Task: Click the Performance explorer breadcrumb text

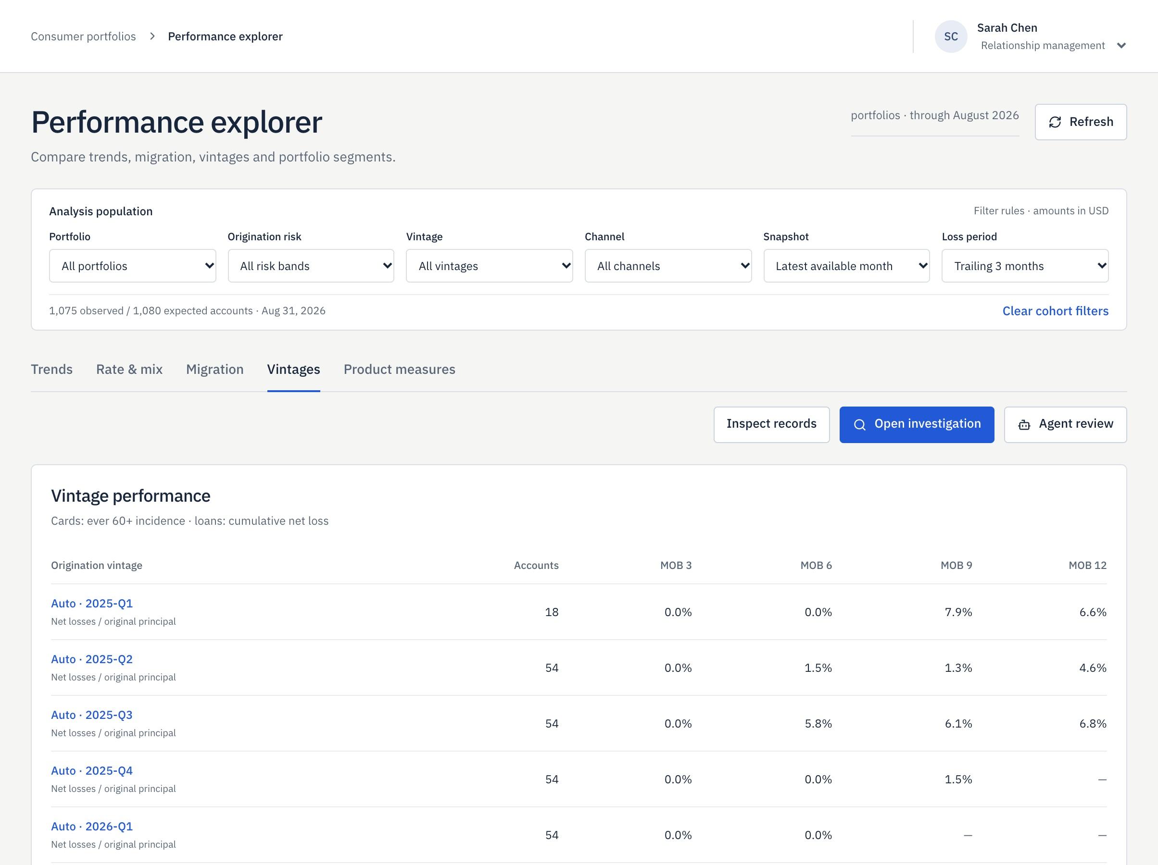Action: 225,36
